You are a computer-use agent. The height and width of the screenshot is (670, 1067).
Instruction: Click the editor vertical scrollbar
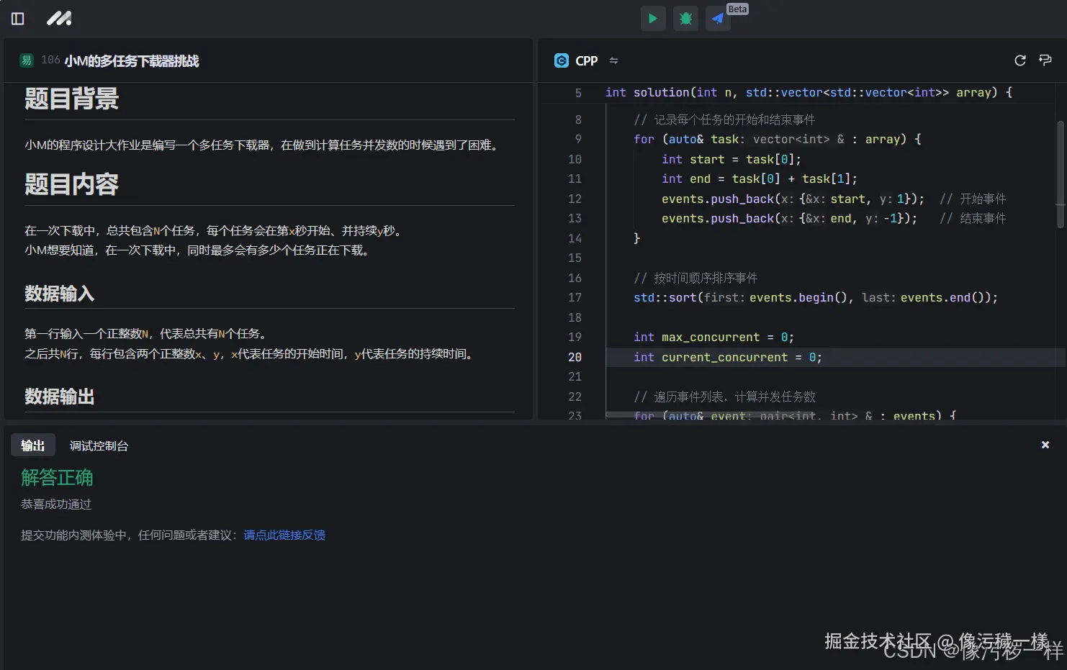click(1060, 175)
